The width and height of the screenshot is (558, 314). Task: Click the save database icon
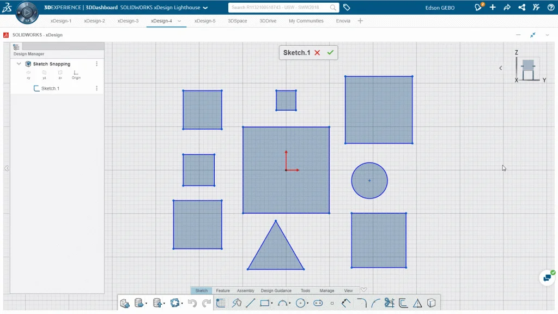click(x=139, y=303)
